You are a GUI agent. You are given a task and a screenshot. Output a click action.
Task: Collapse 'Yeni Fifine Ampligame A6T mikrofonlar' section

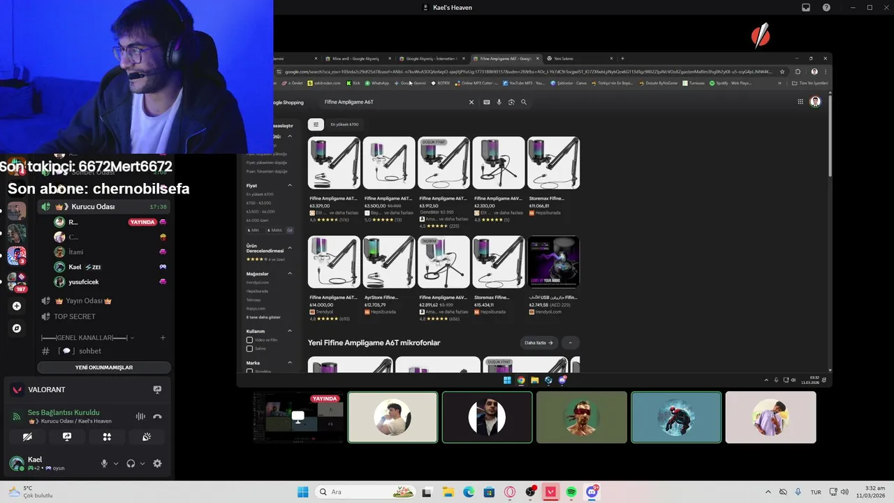click(571, 343)
